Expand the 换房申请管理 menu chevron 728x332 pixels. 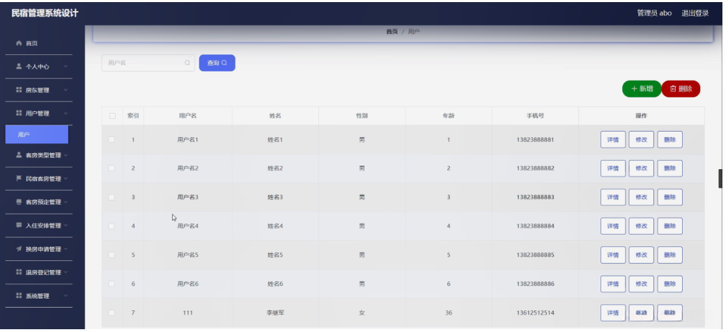coord(65,249)
